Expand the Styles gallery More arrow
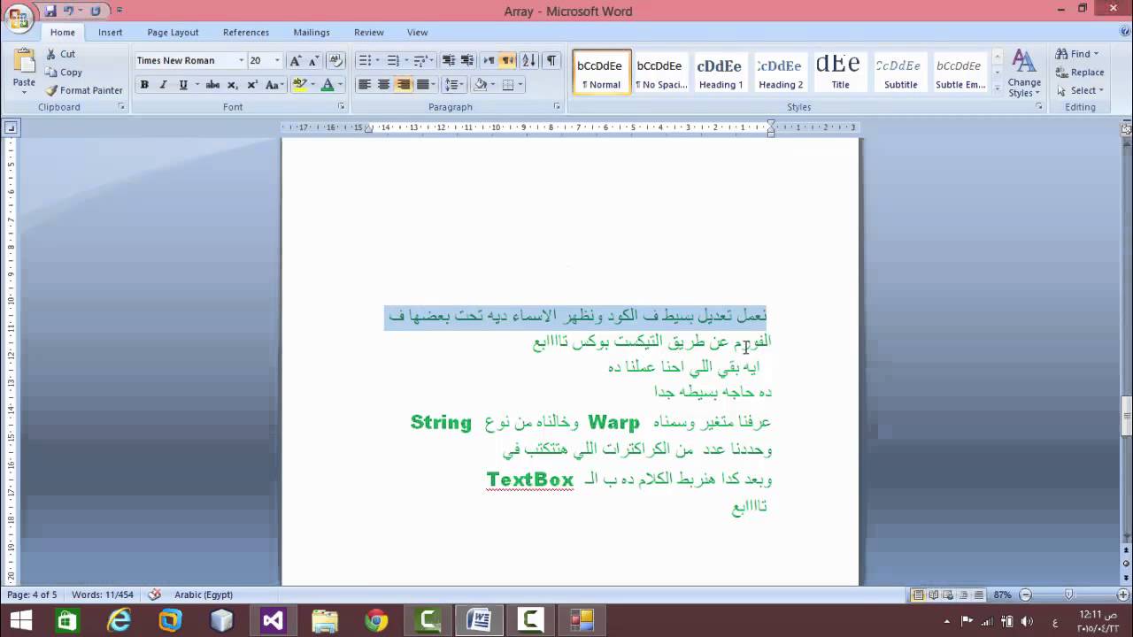This screenshot has width=1133, height=637. (x=997, y=88)
